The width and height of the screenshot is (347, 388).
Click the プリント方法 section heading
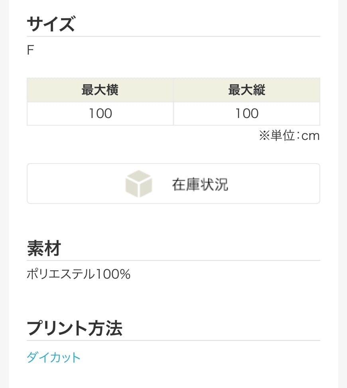tap(75, 329)
